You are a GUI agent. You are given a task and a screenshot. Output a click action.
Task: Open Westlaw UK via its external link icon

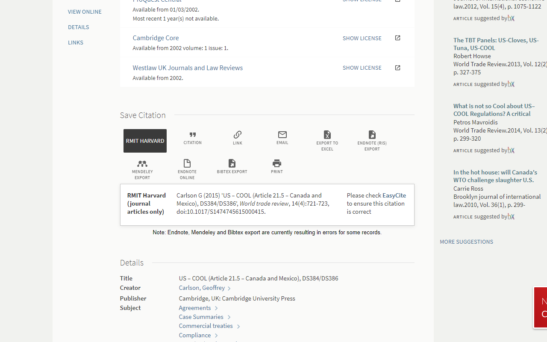tap(397, 68)
